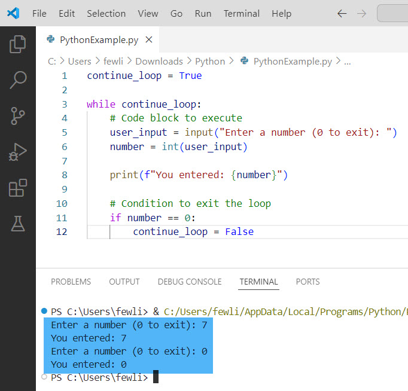Click the VS Code logo icon
The height and width of the screenshot is (391, 408).
coord(13,13)
